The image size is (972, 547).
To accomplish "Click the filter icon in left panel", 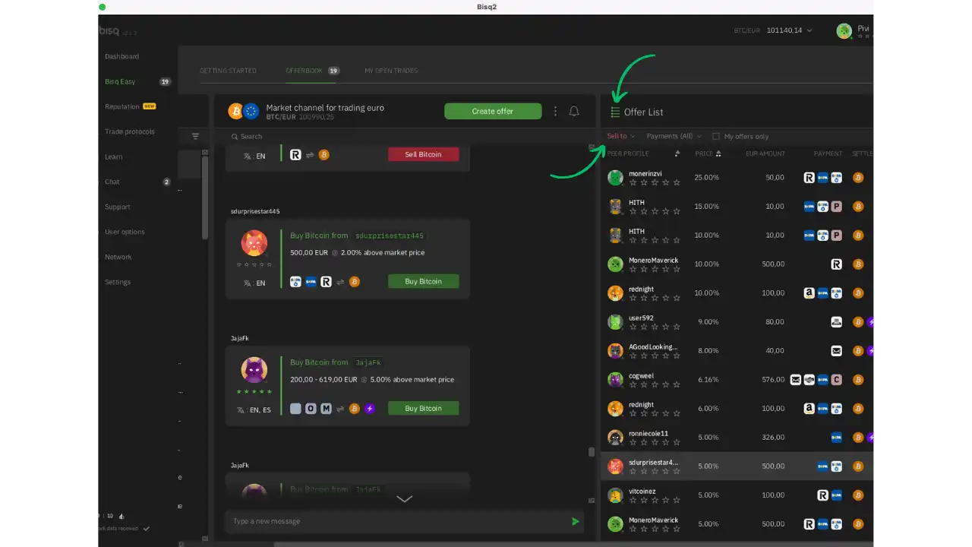I will point(195,137).
